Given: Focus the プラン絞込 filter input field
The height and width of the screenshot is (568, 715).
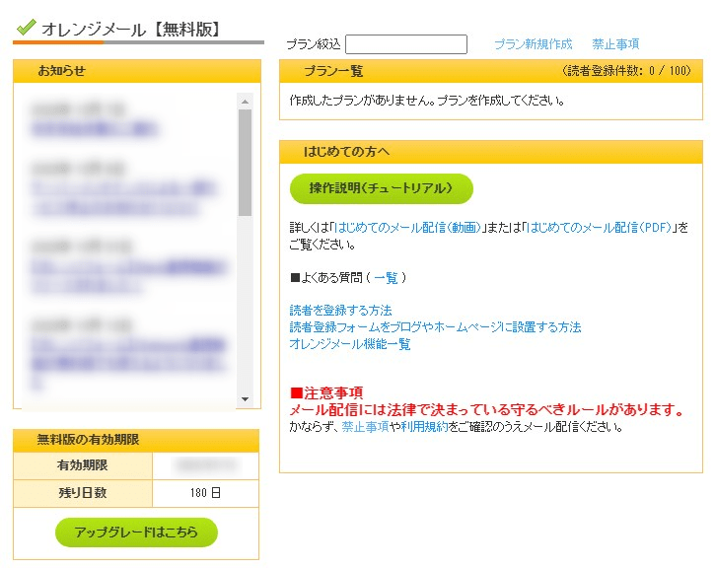Looking at the screenshot, I should 406,44.
